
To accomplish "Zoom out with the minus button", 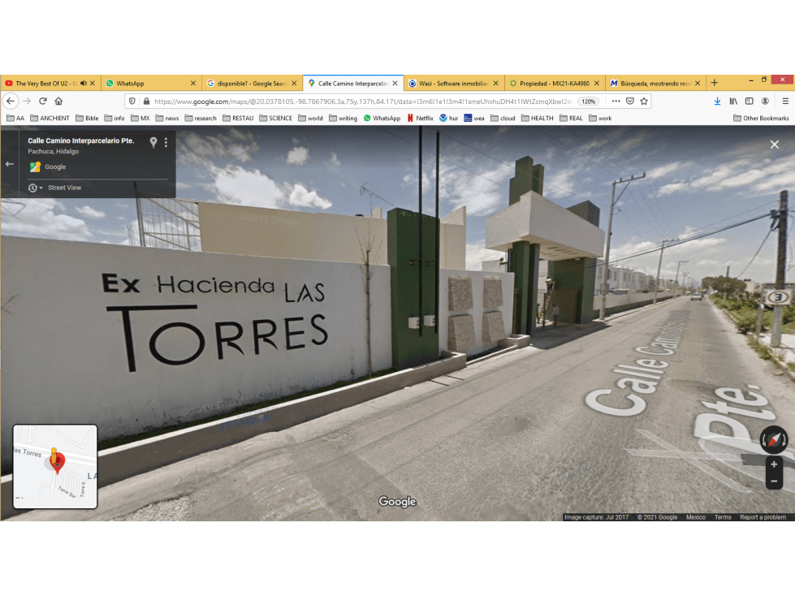I will tap(774, 481).
